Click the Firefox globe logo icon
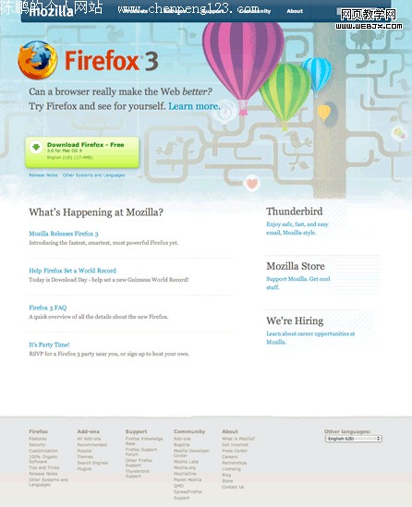 38,60
